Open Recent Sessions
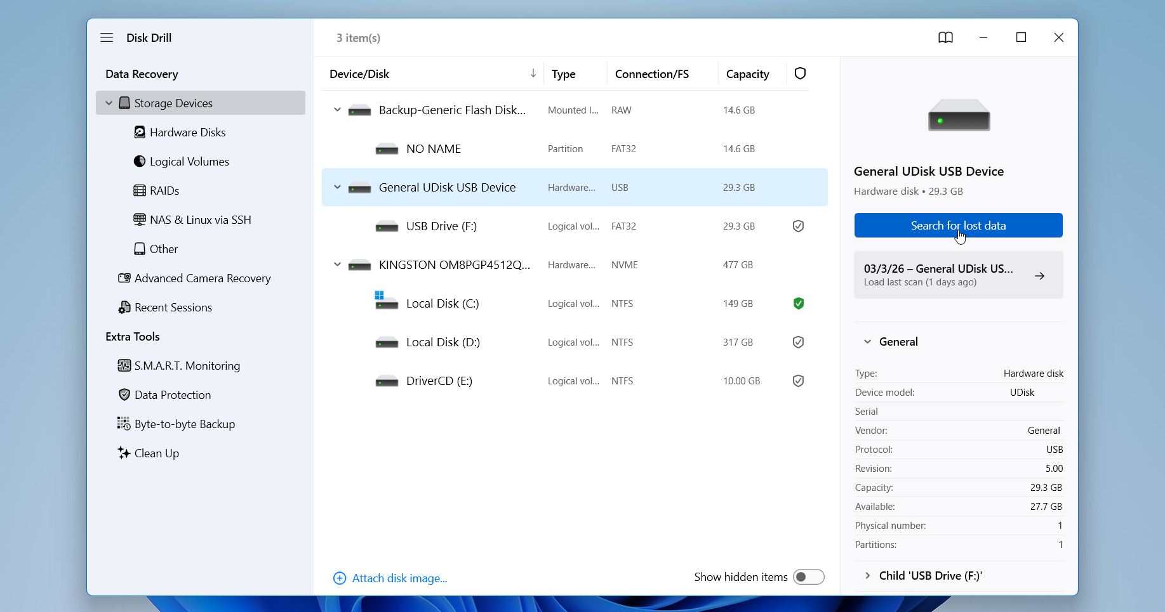This screenshot has height=612, width=1165. [173, 308]
